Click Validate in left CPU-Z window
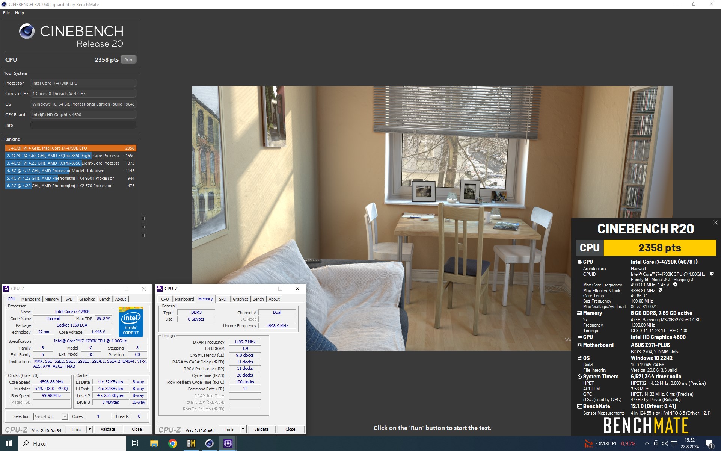 (108, 429)
